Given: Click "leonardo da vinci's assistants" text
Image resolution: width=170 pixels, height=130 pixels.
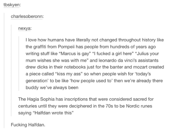Looking at the screenshot, I should tap(128, 60).
